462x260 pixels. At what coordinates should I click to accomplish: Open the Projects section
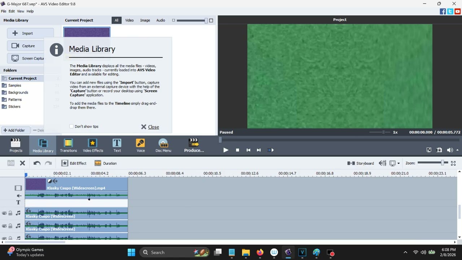[x=16, y=145]
